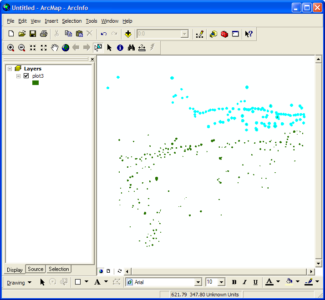
Task: Open the fill color dropdown arrow
Action: coord(298,281)
